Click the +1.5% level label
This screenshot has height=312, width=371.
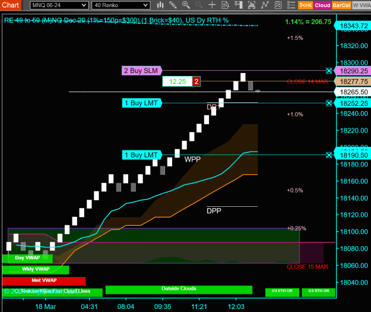295,38
